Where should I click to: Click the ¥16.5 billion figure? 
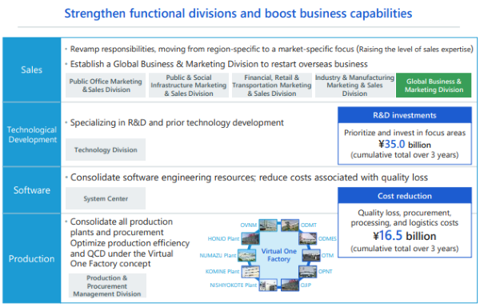pos(404,236)
